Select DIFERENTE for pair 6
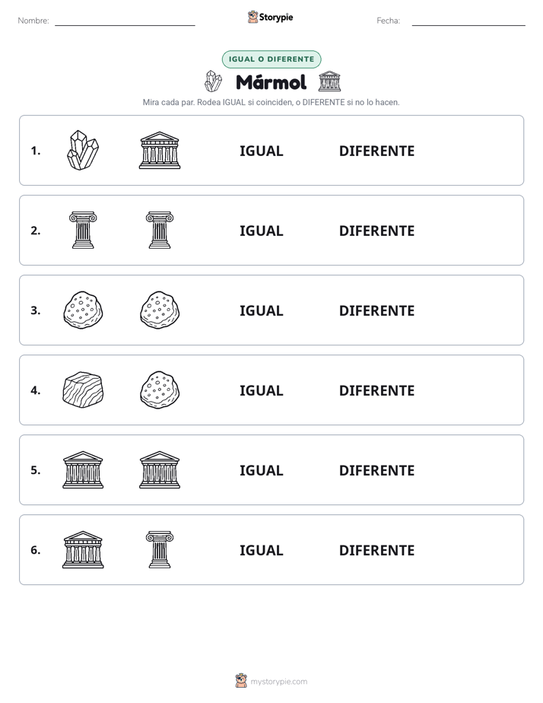Image resolution: width=543 pixels, height=703 pixels. point(376,550)
